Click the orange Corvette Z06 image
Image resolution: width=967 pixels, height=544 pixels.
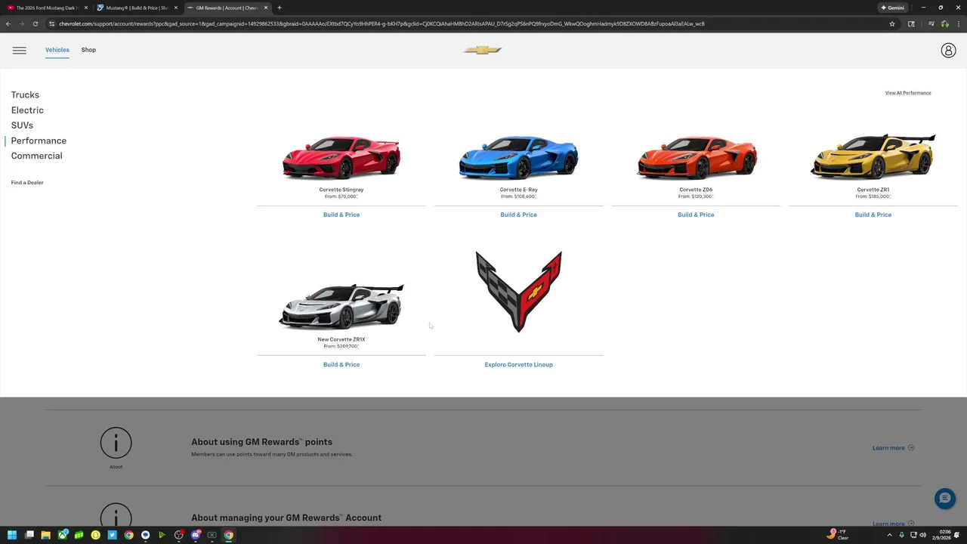point(696,157)
